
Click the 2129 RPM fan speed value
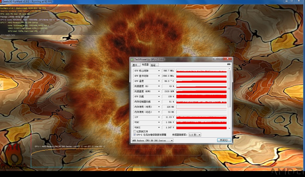[x=168, y=91]
